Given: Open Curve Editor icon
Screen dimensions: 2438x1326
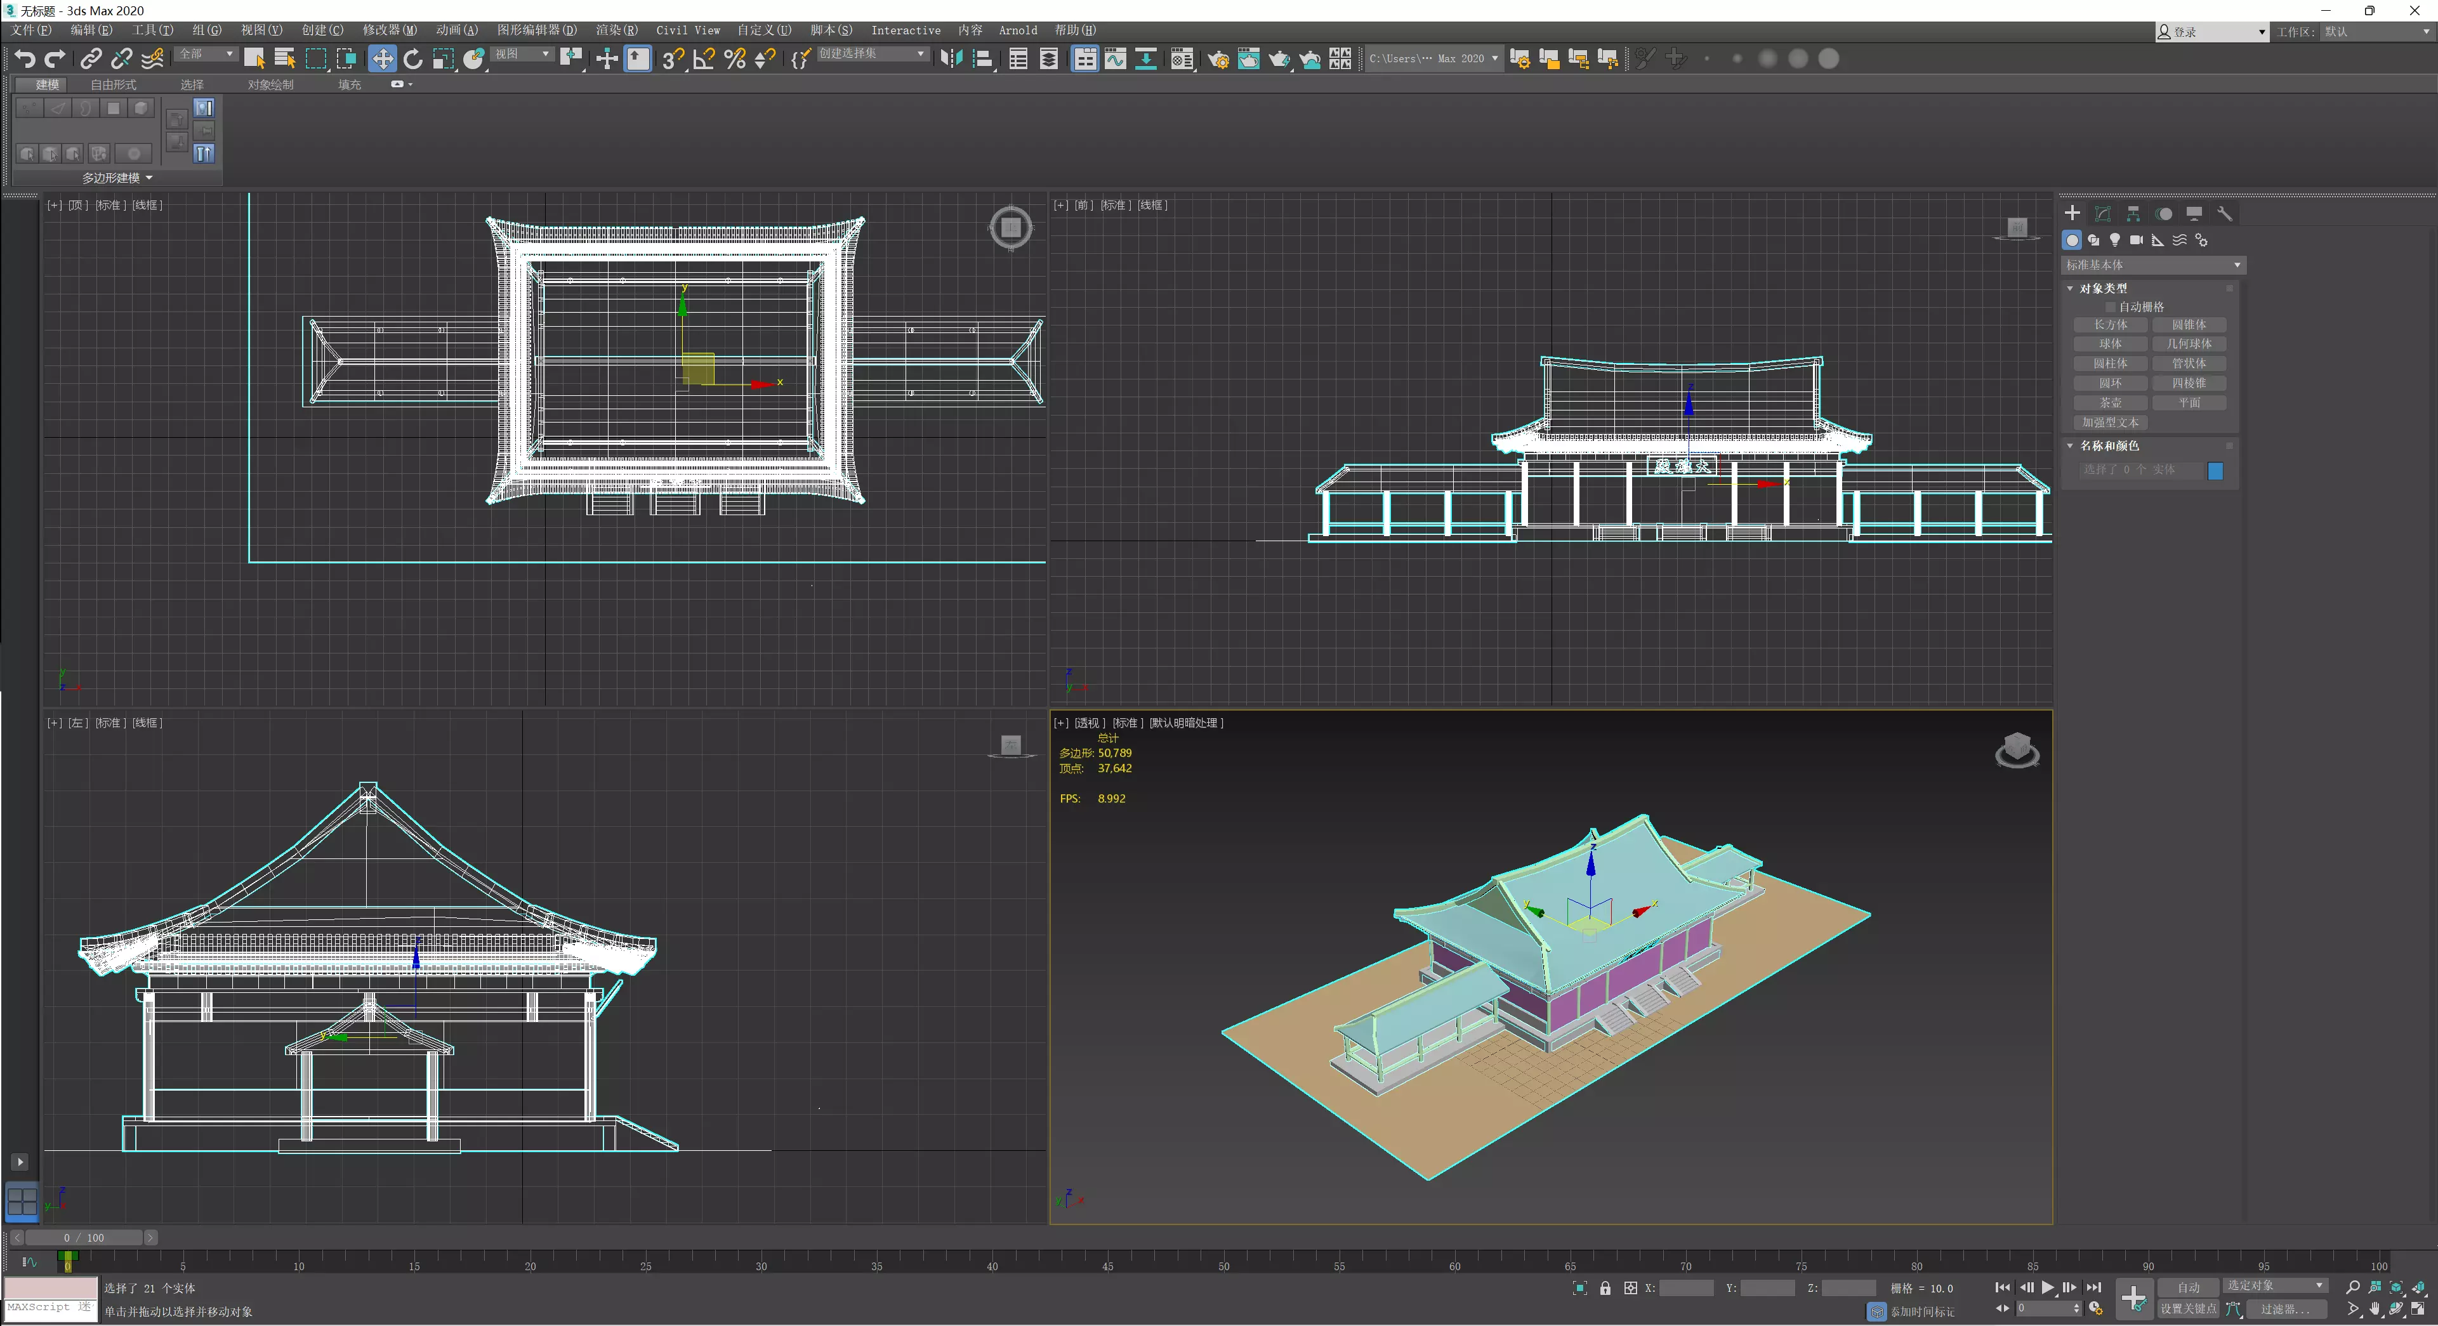Looking at the screenshot, I should tap(1116, 58).
